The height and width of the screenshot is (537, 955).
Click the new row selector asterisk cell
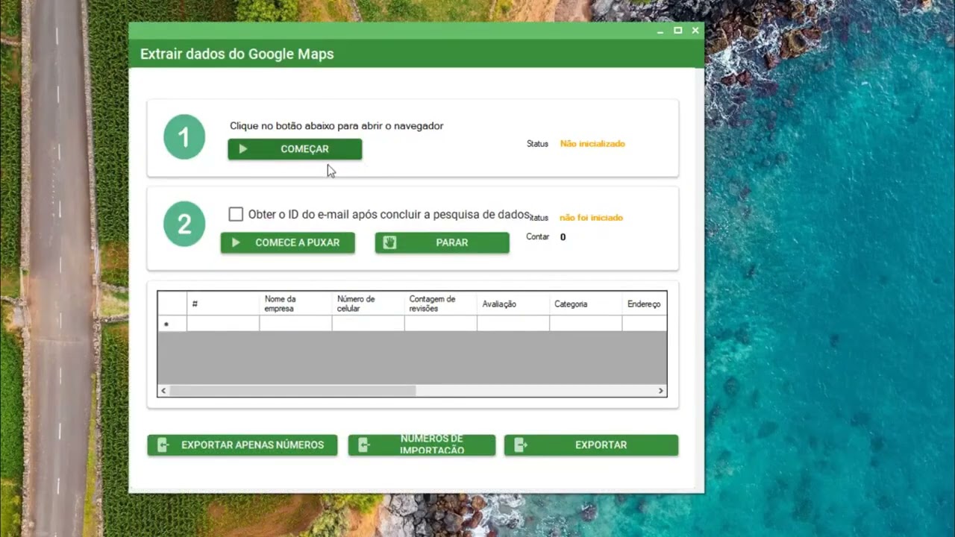tap(172, 324)
